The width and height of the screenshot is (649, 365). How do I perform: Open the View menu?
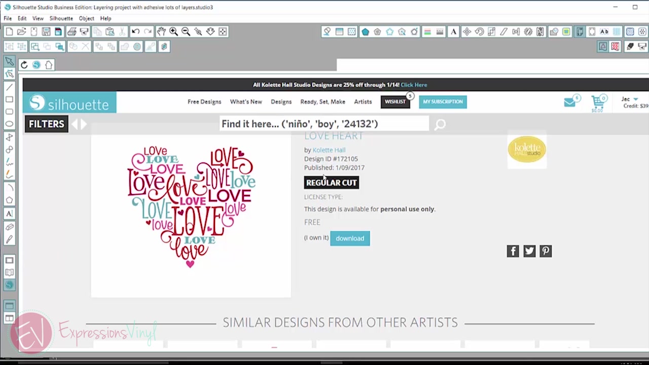point(38,18)
